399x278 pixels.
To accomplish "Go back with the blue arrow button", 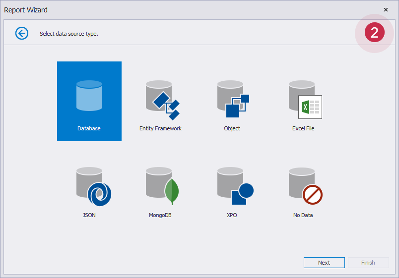I will point(22,33).
